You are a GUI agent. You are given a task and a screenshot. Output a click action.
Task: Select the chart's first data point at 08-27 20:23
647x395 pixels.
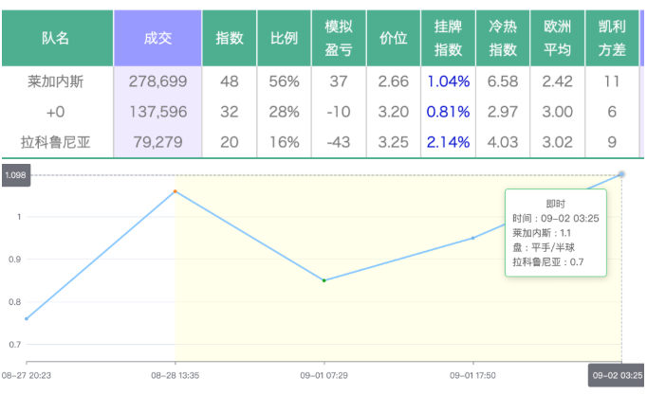(x=27, y=319)
